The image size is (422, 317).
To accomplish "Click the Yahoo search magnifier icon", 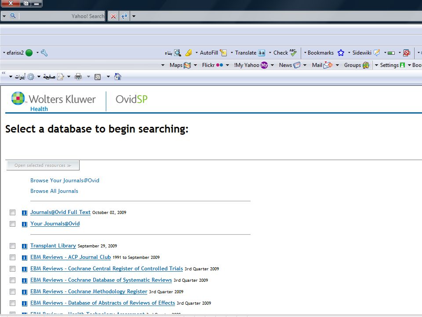I will click(x=13, y=16).
